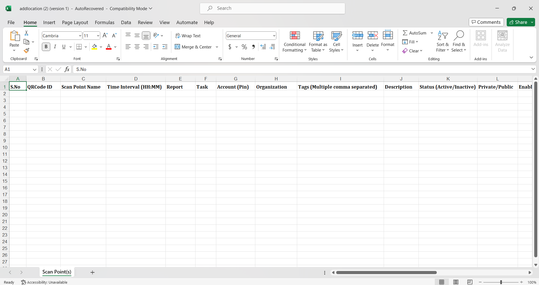Toggle Merge & Center
The width and height of the screenshot is (539, 285).
[x=193, y=47]
